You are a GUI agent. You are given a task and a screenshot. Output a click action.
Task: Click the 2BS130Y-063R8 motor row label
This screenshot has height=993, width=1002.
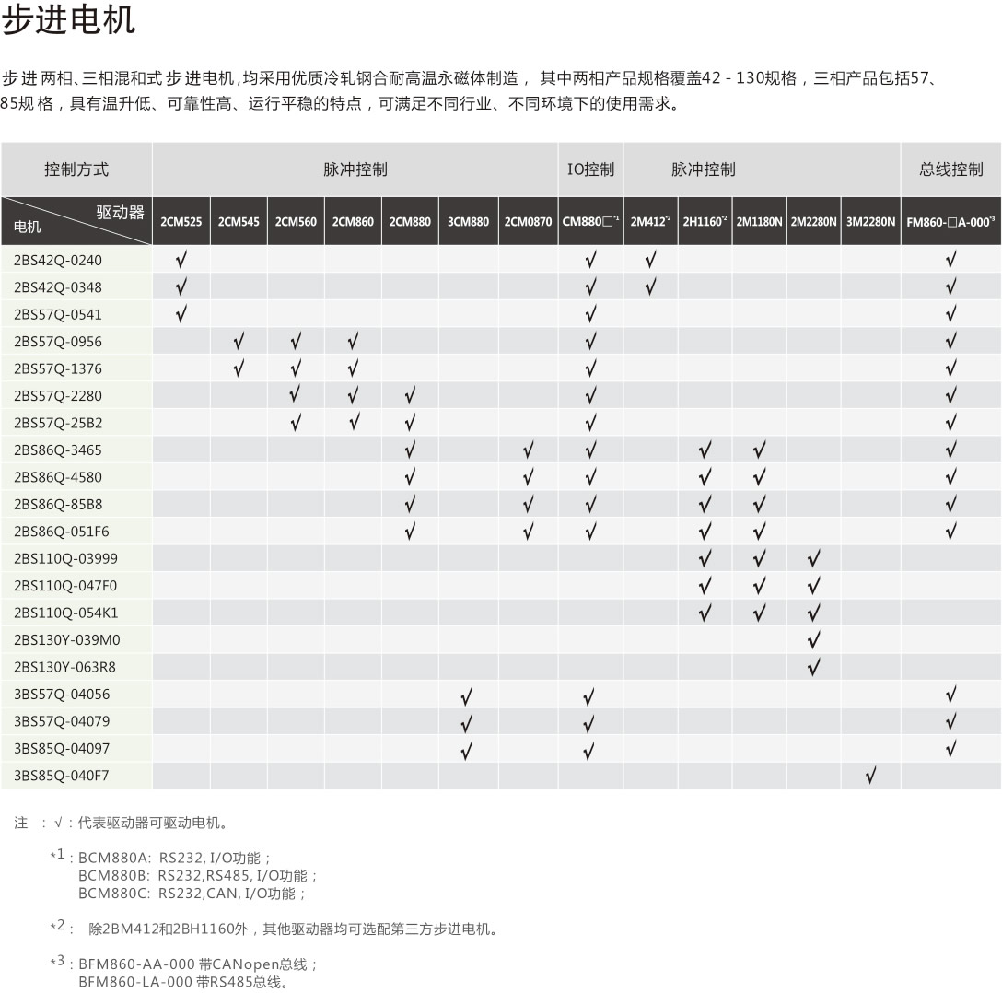point(64,667)
